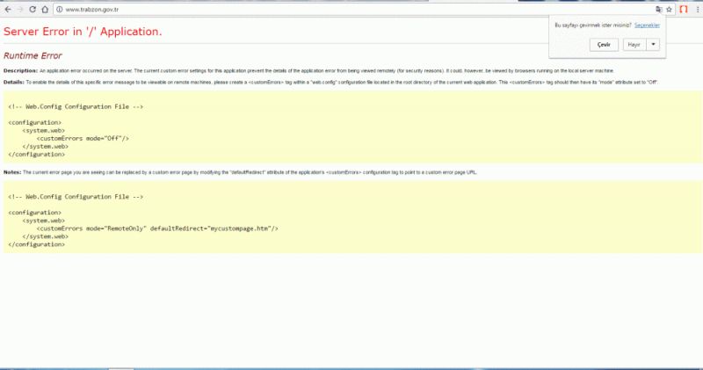Click the Server Error heading text

[x=83, y=32]
